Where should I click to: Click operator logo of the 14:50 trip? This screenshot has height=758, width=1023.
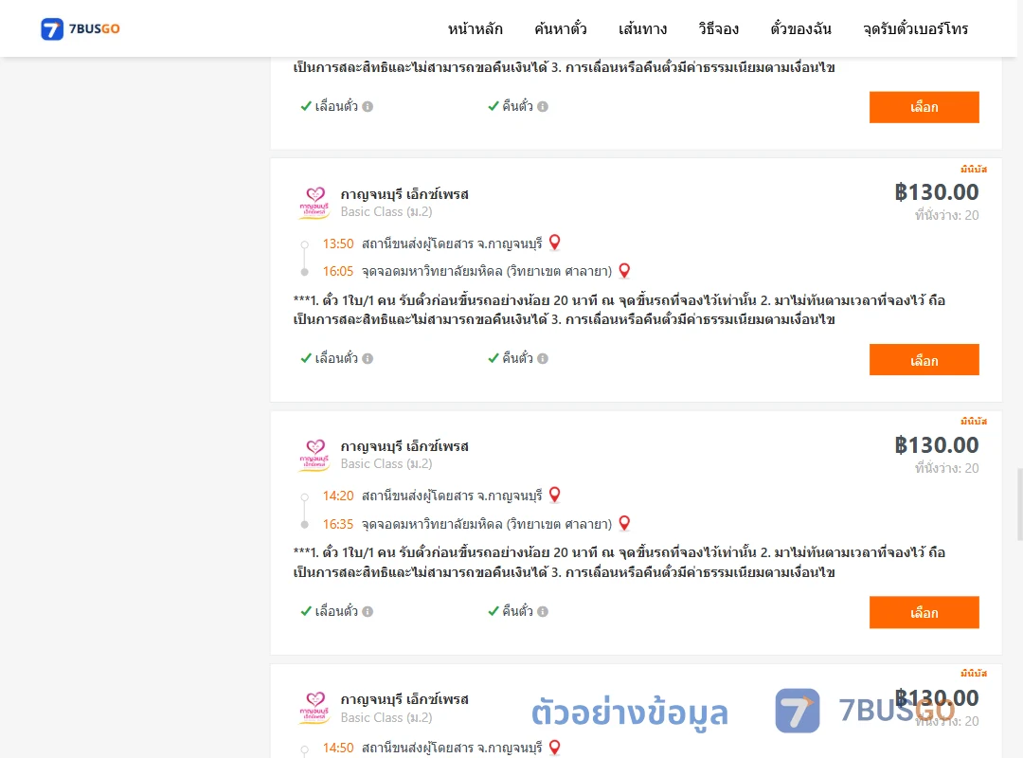(x=314, y=708)
